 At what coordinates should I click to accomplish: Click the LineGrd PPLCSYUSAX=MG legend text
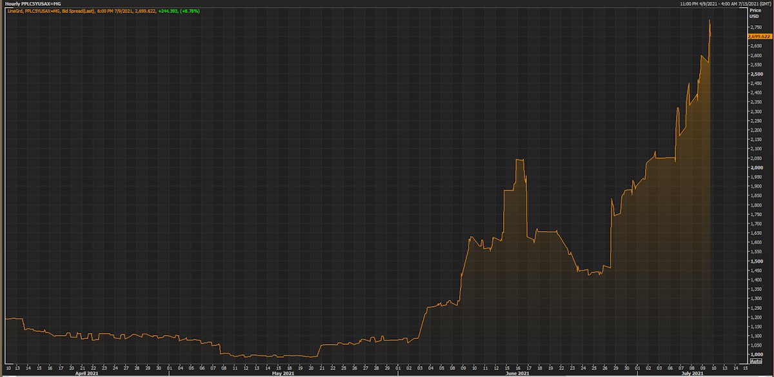click(x=33, y=12)
